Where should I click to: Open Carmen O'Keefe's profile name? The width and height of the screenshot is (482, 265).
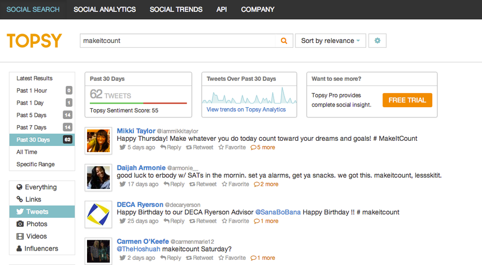143,241
